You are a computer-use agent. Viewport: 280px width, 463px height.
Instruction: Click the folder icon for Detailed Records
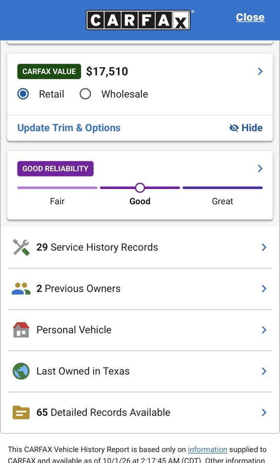coord(21,412)
